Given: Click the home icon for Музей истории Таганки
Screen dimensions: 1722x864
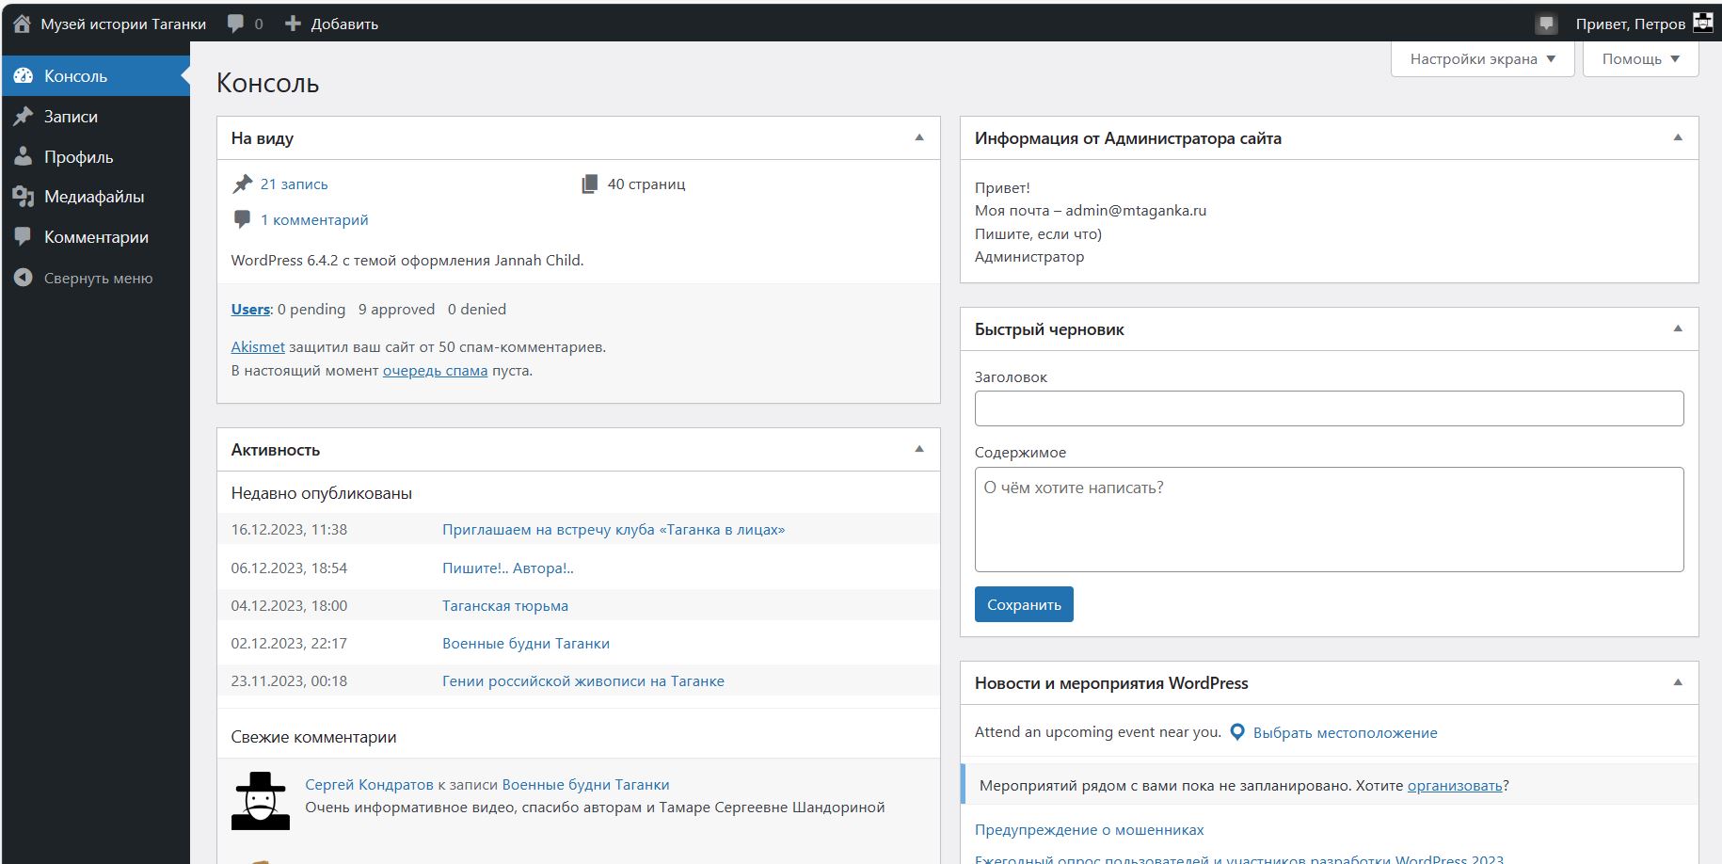Looking at the screenshot, I should click(x=22, y=24).
